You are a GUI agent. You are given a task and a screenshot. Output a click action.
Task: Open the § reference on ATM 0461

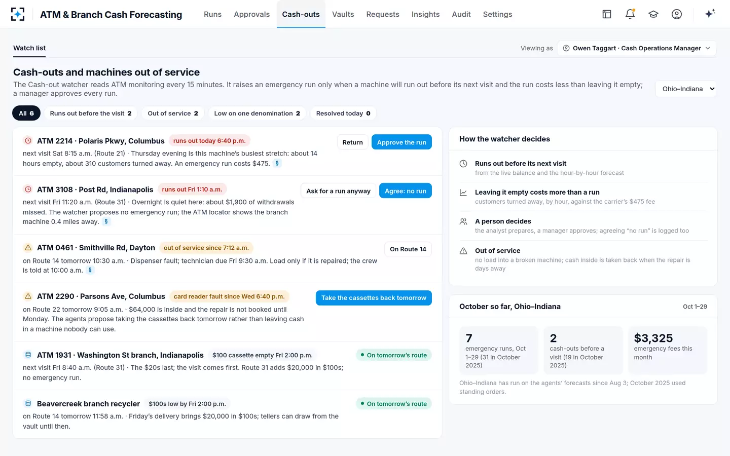[x=90, y=270]
